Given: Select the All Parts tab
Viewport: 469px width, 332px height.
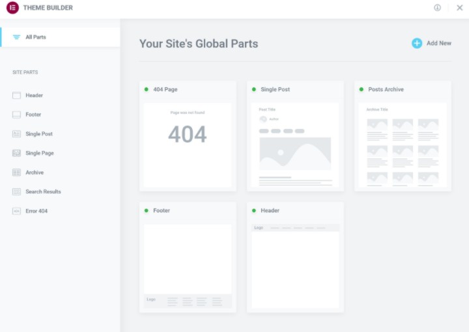Looking at the screenshot, I should (x=35, y=37).
